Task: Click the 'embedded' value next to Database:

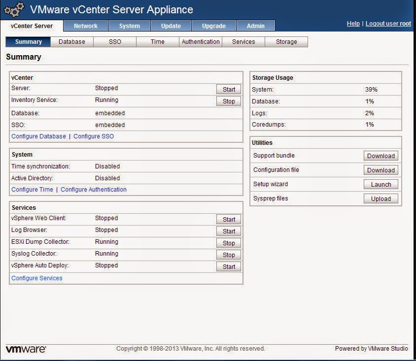Action: (x=110, y=113)
